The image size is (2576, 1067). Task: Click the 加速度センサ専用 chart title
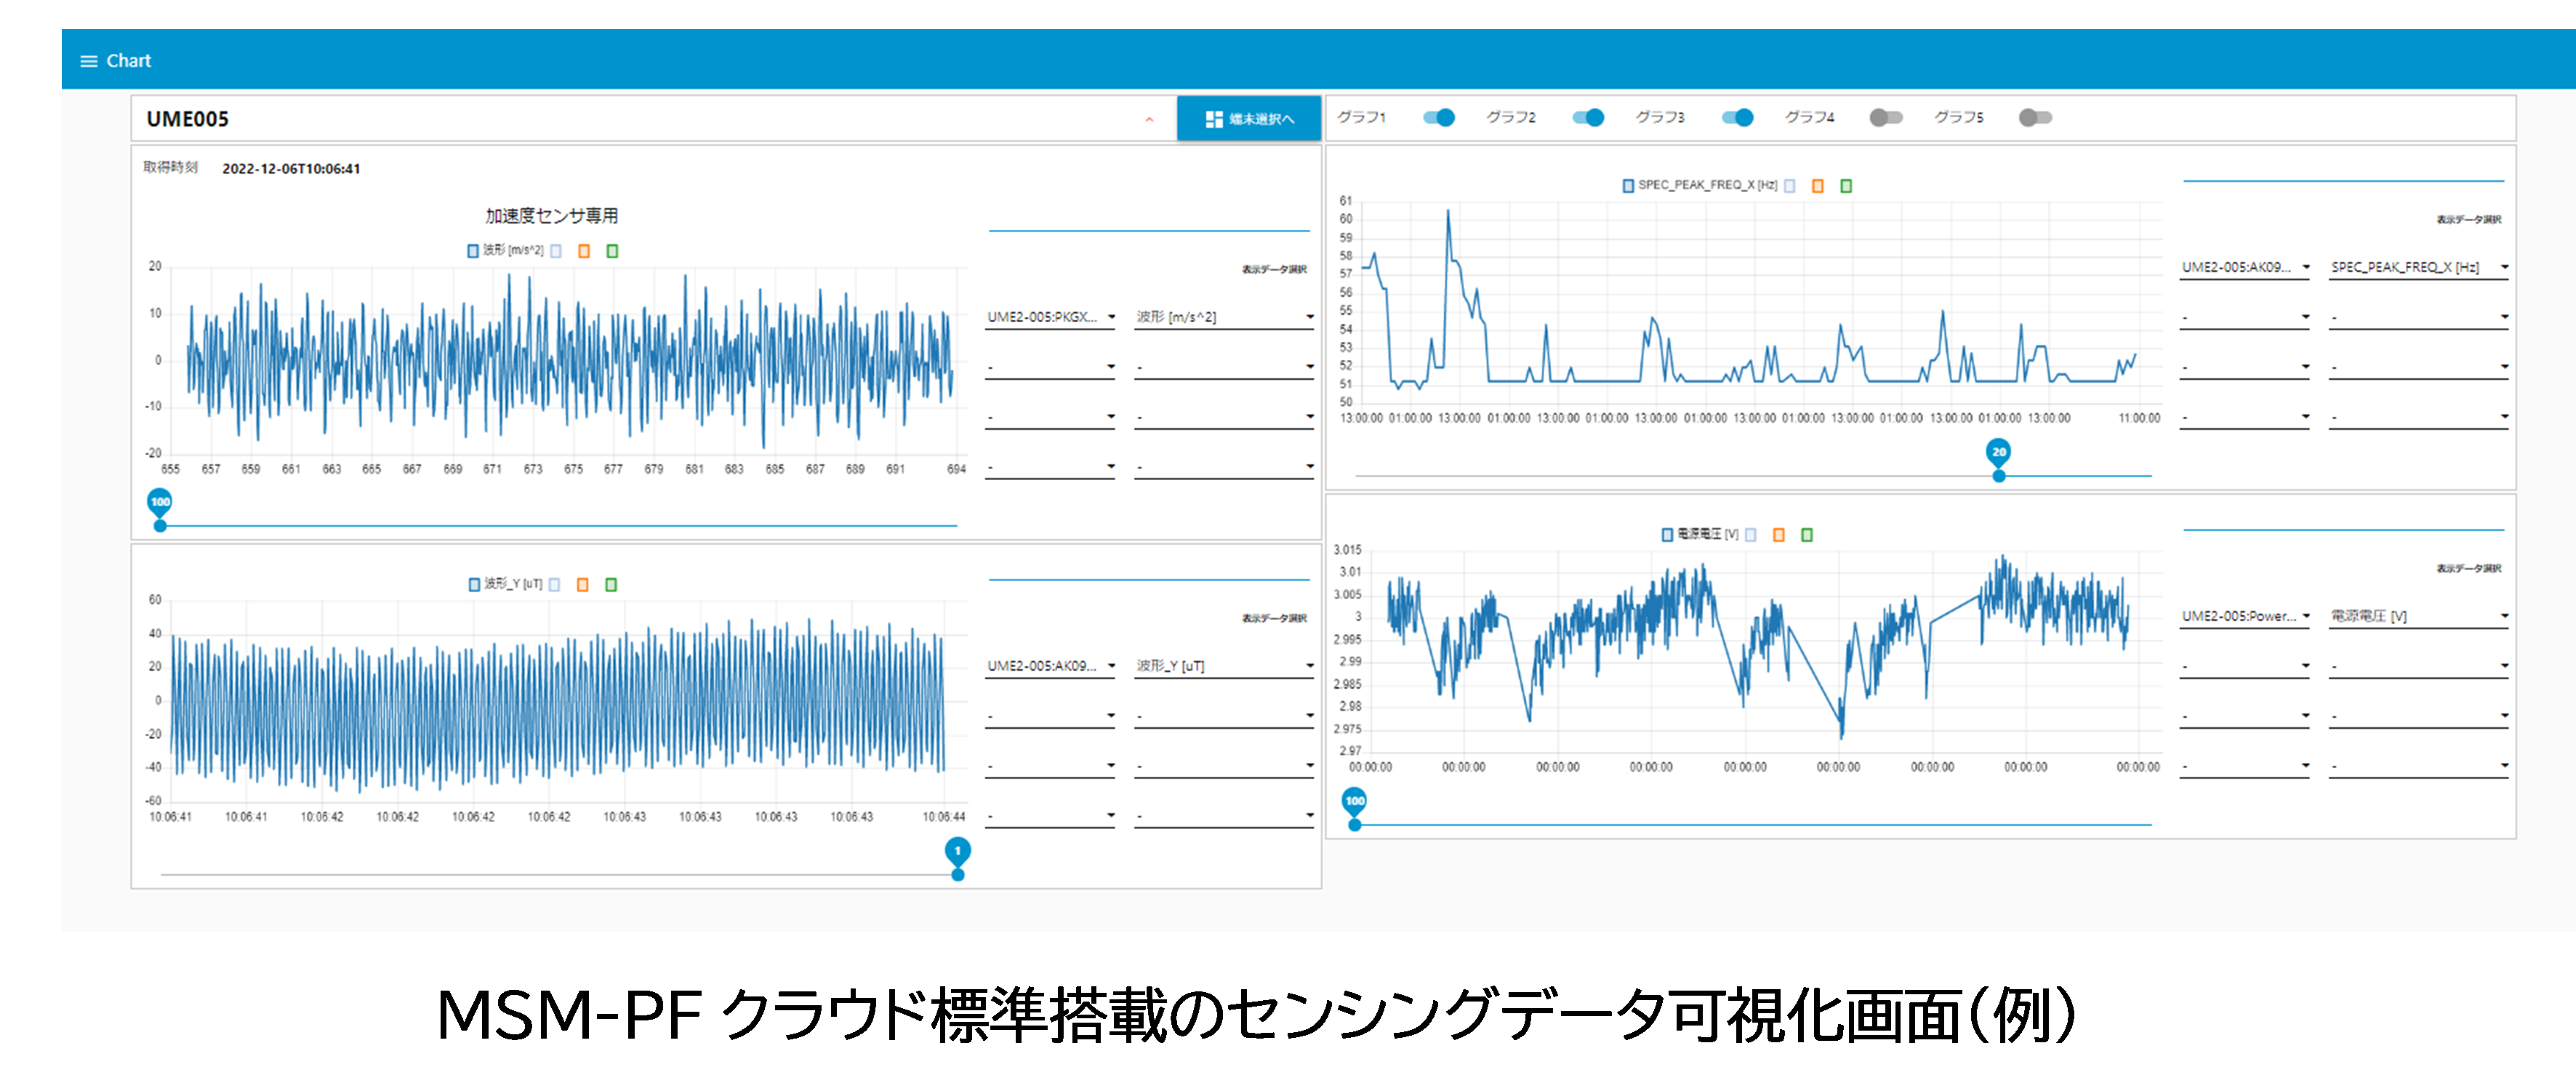[x=551, y=215]
